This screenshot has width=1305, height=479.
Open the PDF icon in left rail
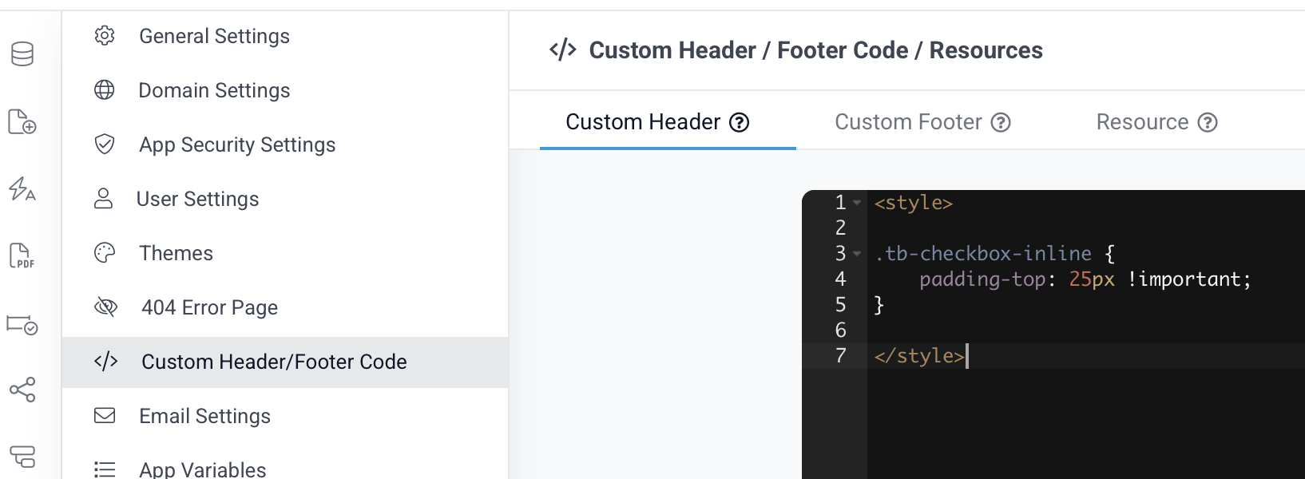coord(22,256)
